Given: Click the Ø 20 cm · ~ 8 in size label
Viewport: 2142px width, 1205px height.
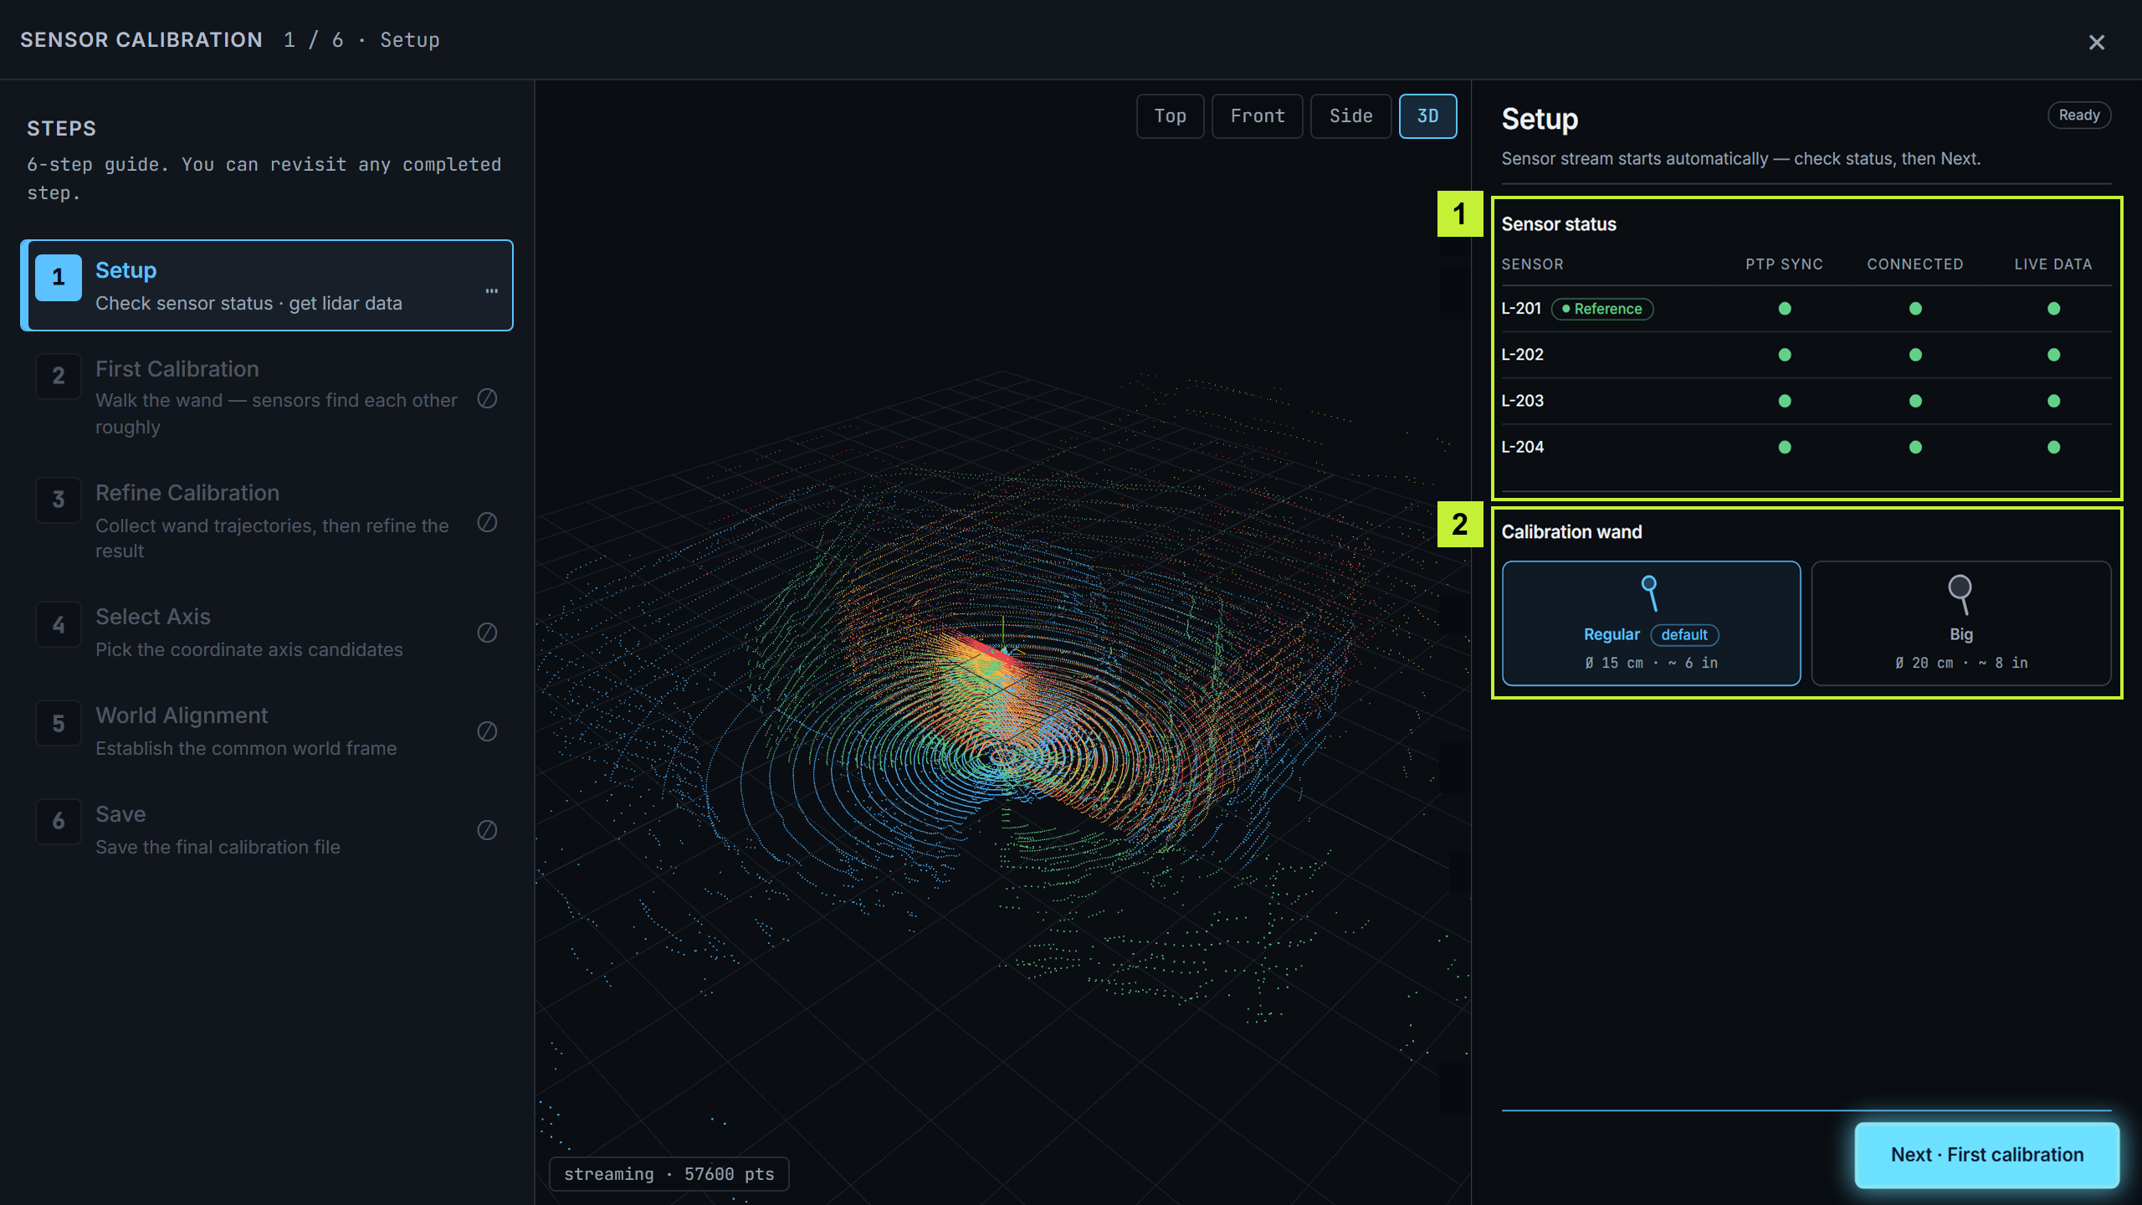Looking at the screenshot, I should coord(1961,663).
